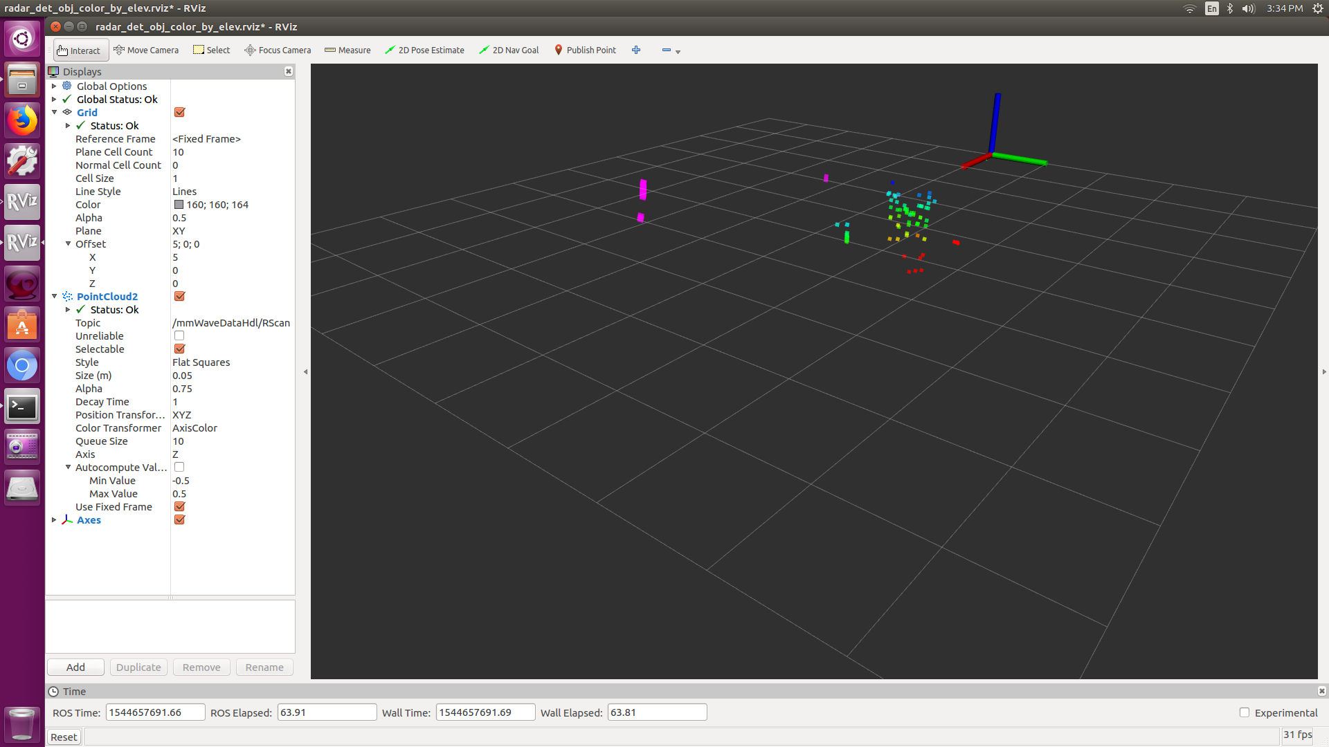Collapse the PointCloud2 display tree
The height and width of the screenshot is (747, 1329).
pos(54,297)
